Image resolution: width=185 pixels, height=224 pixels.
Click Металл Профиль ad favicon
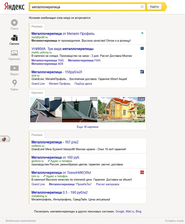click(x=142, y=33)
